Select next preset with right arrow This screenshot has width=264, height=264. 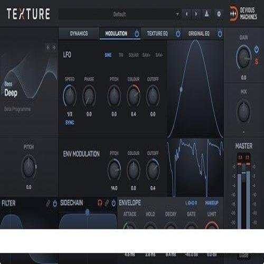click(196, 14)
